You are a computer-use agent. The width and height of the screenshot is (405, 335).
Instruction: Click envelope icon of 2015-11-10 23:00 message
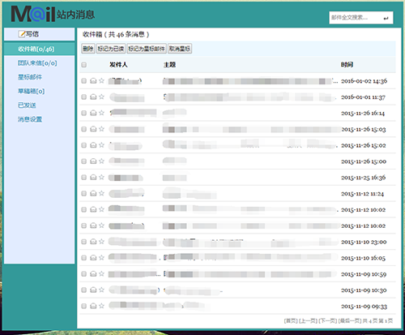point(93,242)
